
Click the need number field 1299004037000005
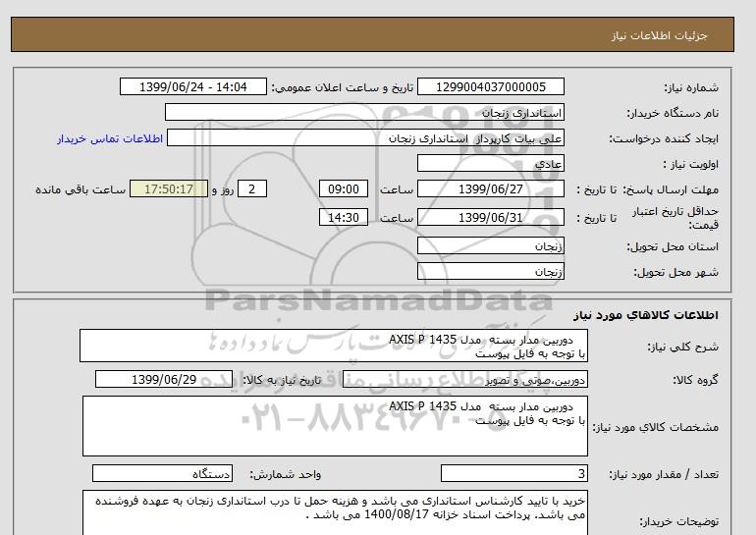(x=490, y=86)
